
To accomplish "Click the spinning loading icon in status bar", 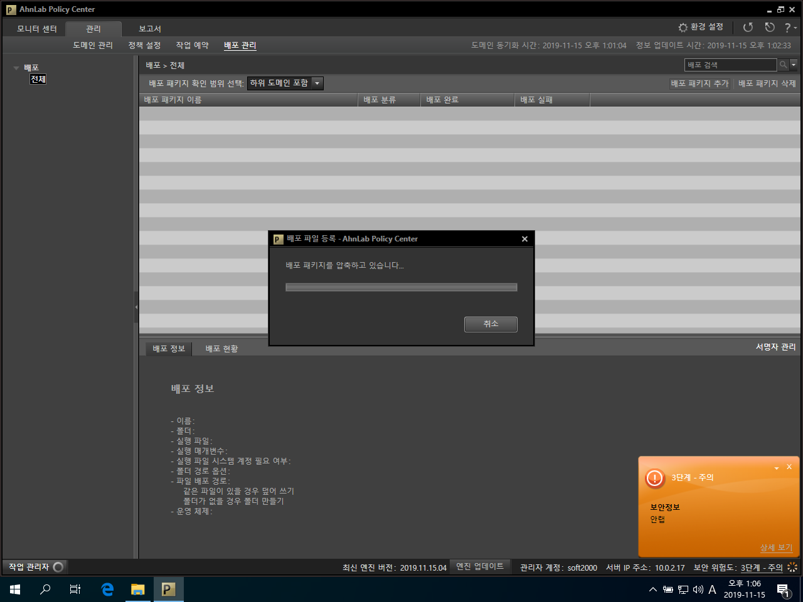I will pyautogui.click(x=792, y=567).
